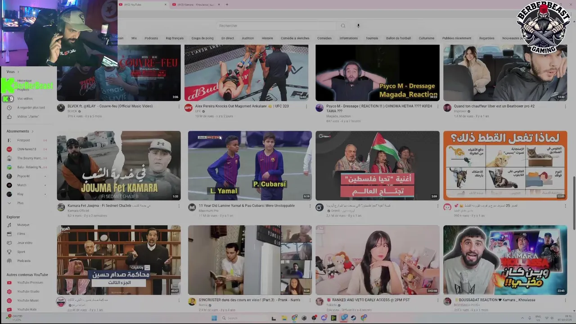
Task: Go to Firstpost subscription channel
Action: (x=24, y=140)
